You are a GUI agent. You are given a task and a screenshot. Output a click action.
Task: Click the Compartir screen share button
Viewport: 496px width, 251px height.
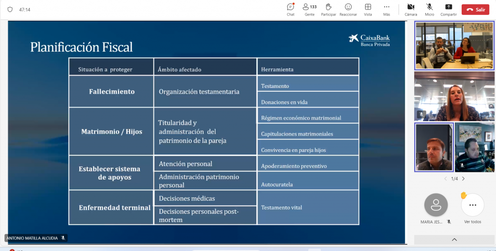pyautogui.click(x=448, y=10)
